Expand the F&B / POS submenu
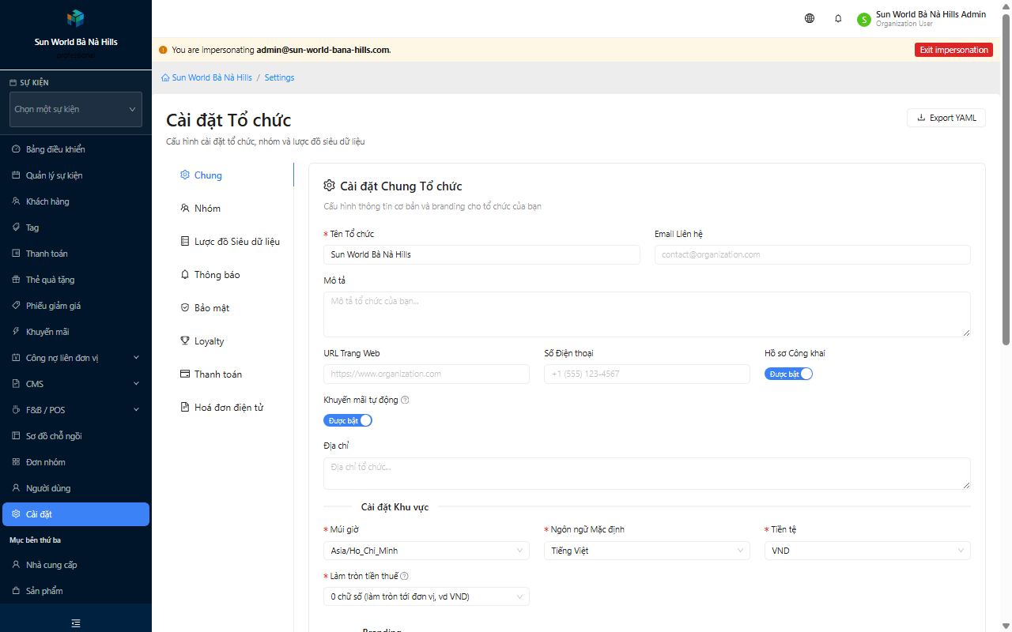 [76, 410]
